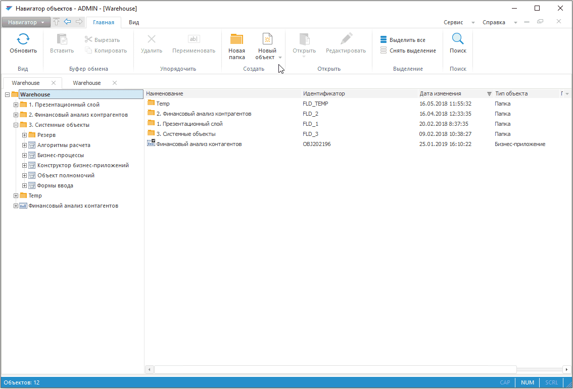Click Объект полномочий tree icon
Viewport: 573px width, 389px height.
[32, 175]
